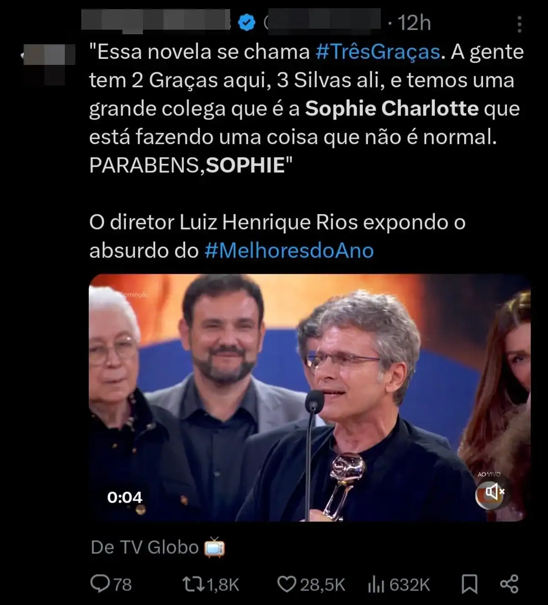Click the blurred profile avatar
The height and width of the screenshot is (605, 548).
coord(49,64)
